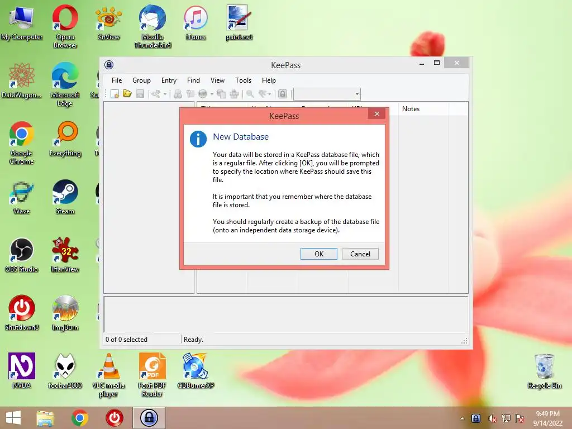Click the Windows Start button
The width and height of the screenshot is (572, 429).
(13, 418)
